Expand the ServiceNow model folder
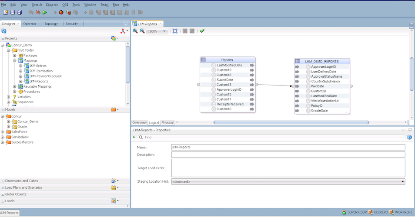 tap(2, 137)
